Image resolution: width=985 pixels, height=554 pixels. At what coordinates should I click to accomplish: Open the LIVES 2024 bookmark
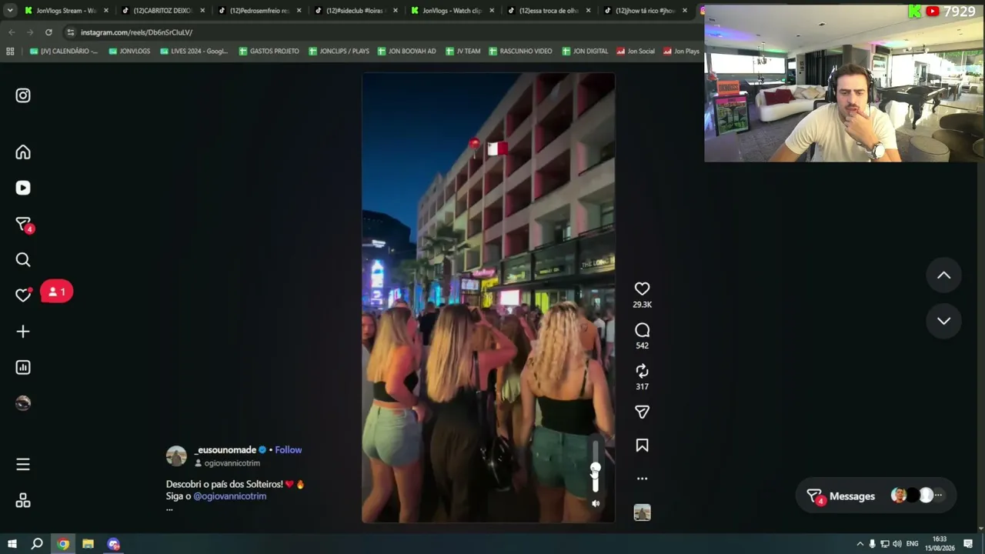pyautogui.click(x=194, y=52)
